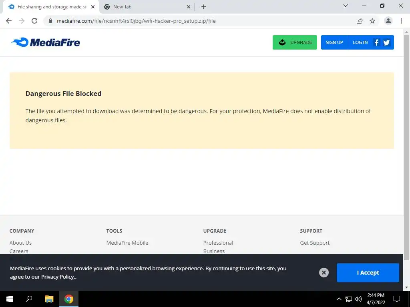Click the Chrome taskbar icon
The height and width of the screenshot is (307, 410).
69,299
